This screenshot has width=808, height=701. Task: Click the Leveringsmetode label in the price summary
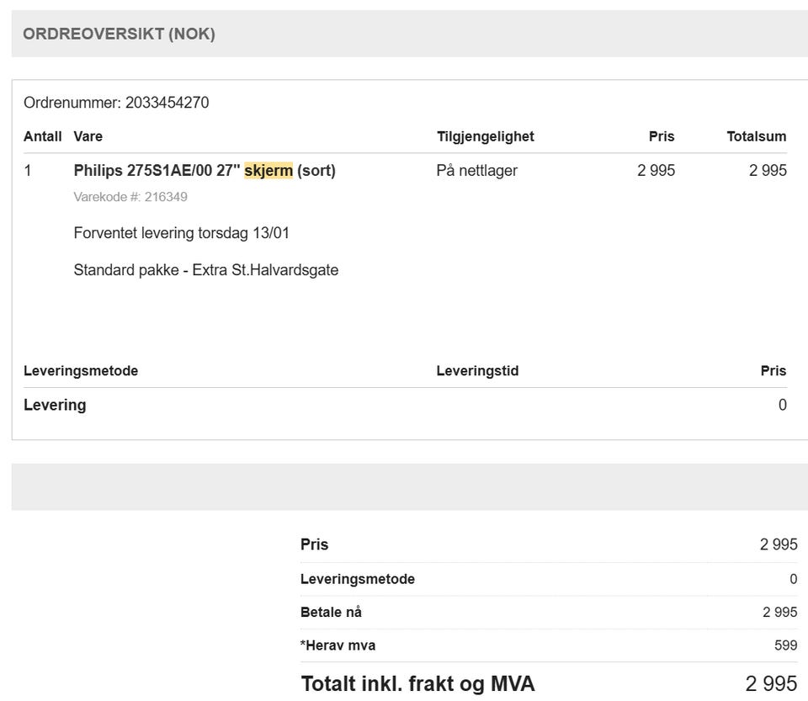[x=357, y=579]
